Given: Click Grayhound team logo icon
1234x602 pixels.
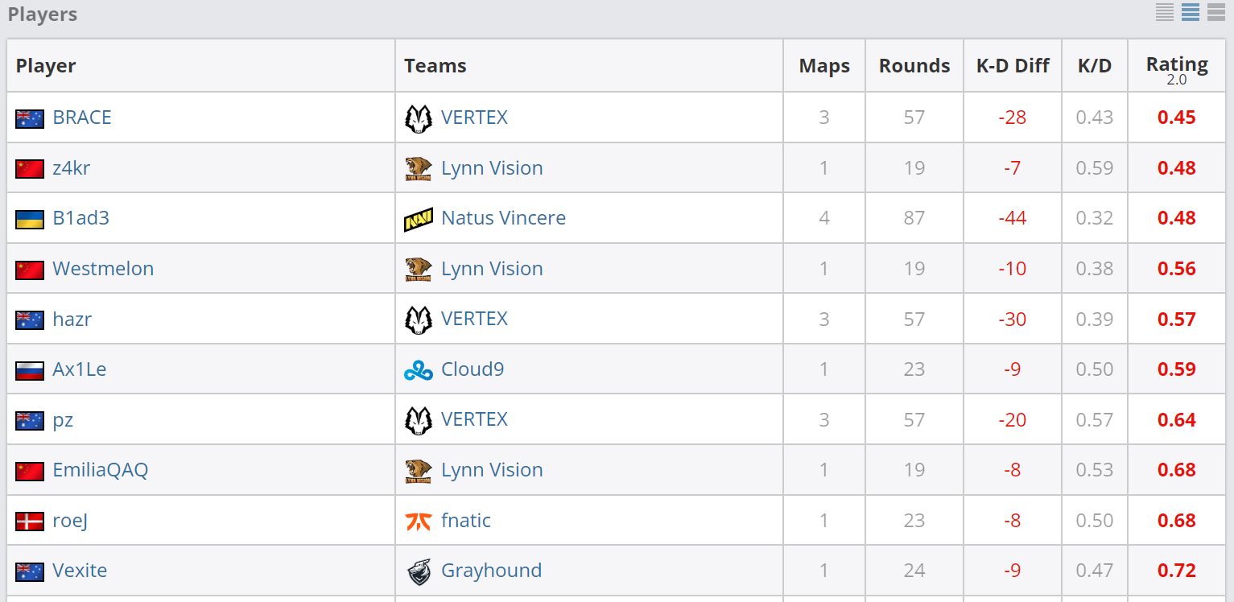Looking at the screenshot, I should tap(419, 571).
